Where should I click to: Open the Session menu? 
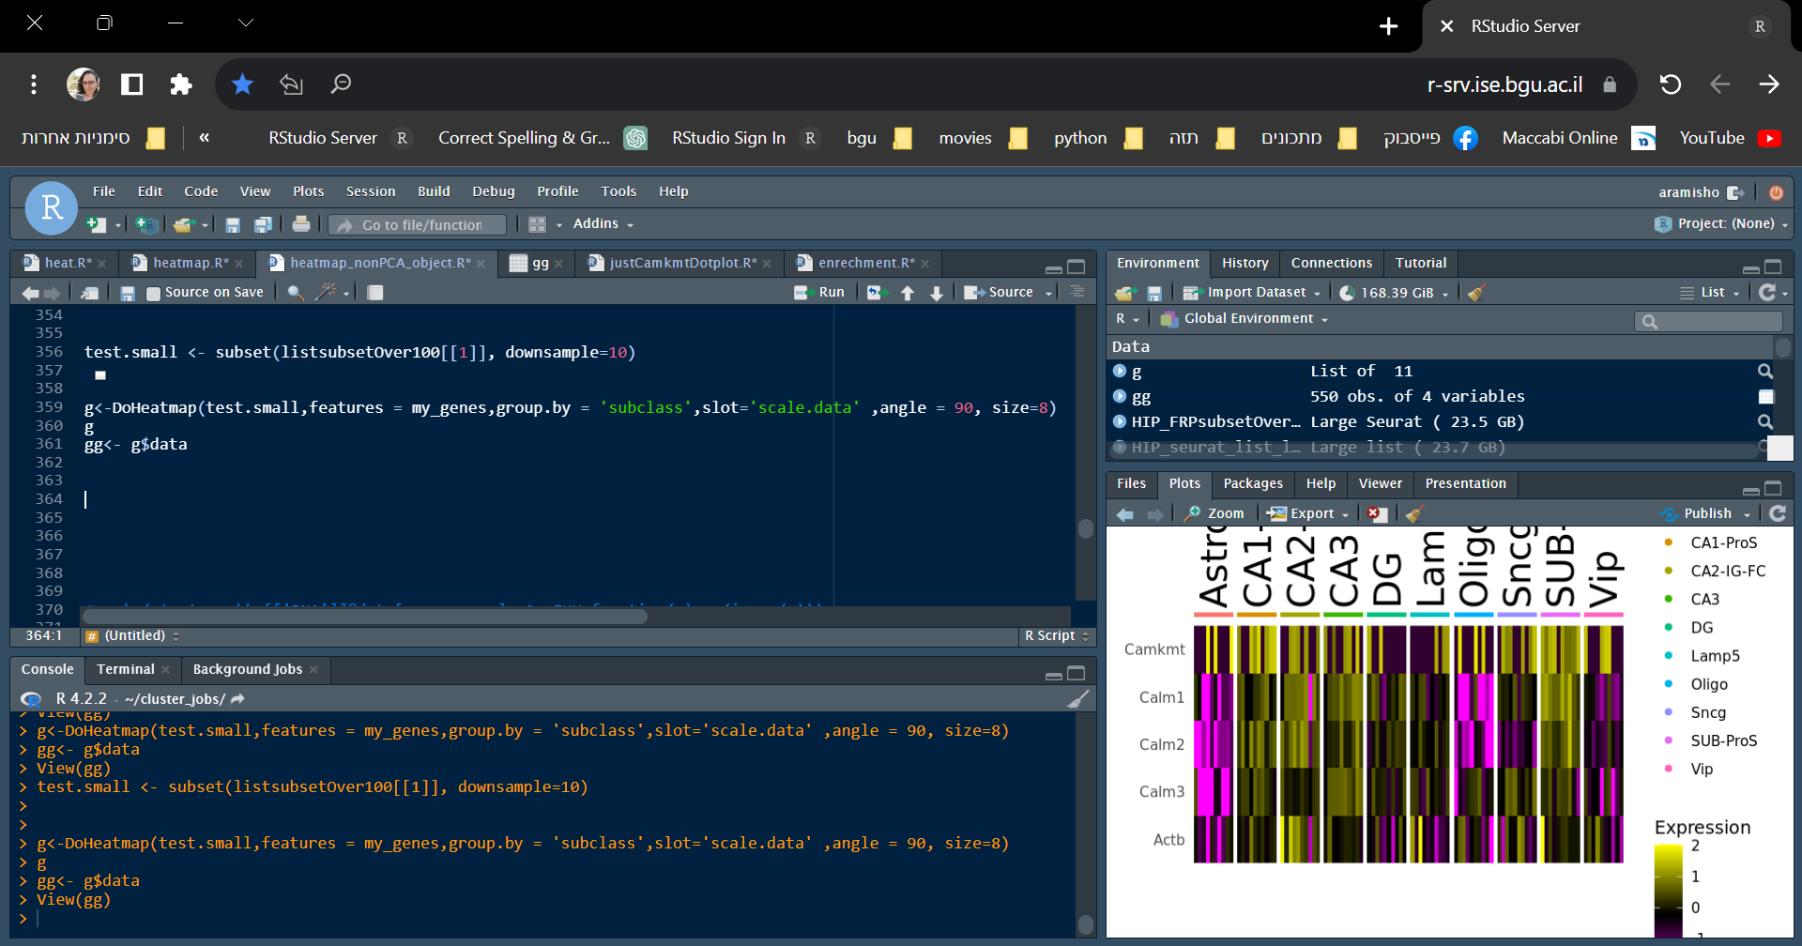(x=370, y=191)
